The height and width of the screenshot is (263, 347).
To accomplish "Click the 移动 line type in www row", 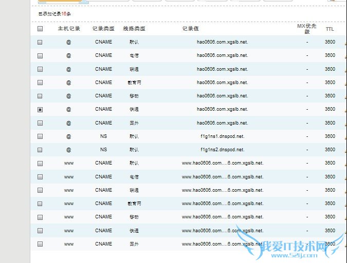I will click(x=134, y=217).
